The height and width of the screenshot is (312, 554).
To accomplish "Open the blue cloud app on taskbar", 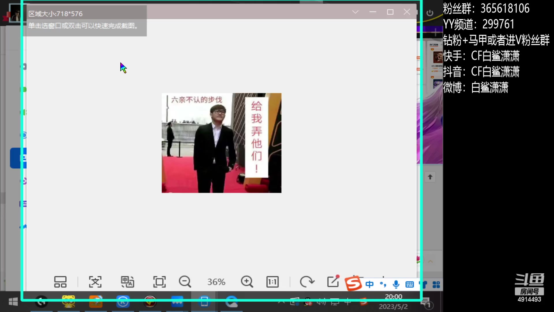I will click(231, 302).
